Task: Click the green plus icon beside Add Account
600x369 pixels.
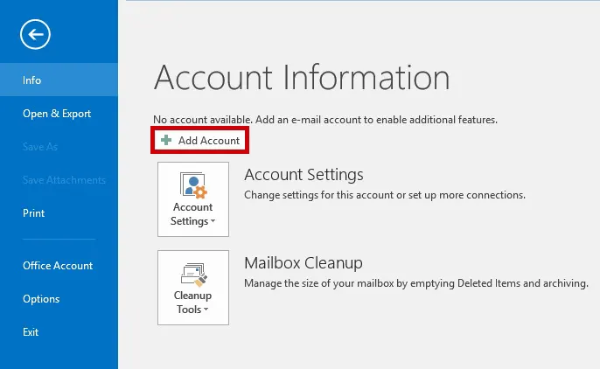Action: (166, 141)
